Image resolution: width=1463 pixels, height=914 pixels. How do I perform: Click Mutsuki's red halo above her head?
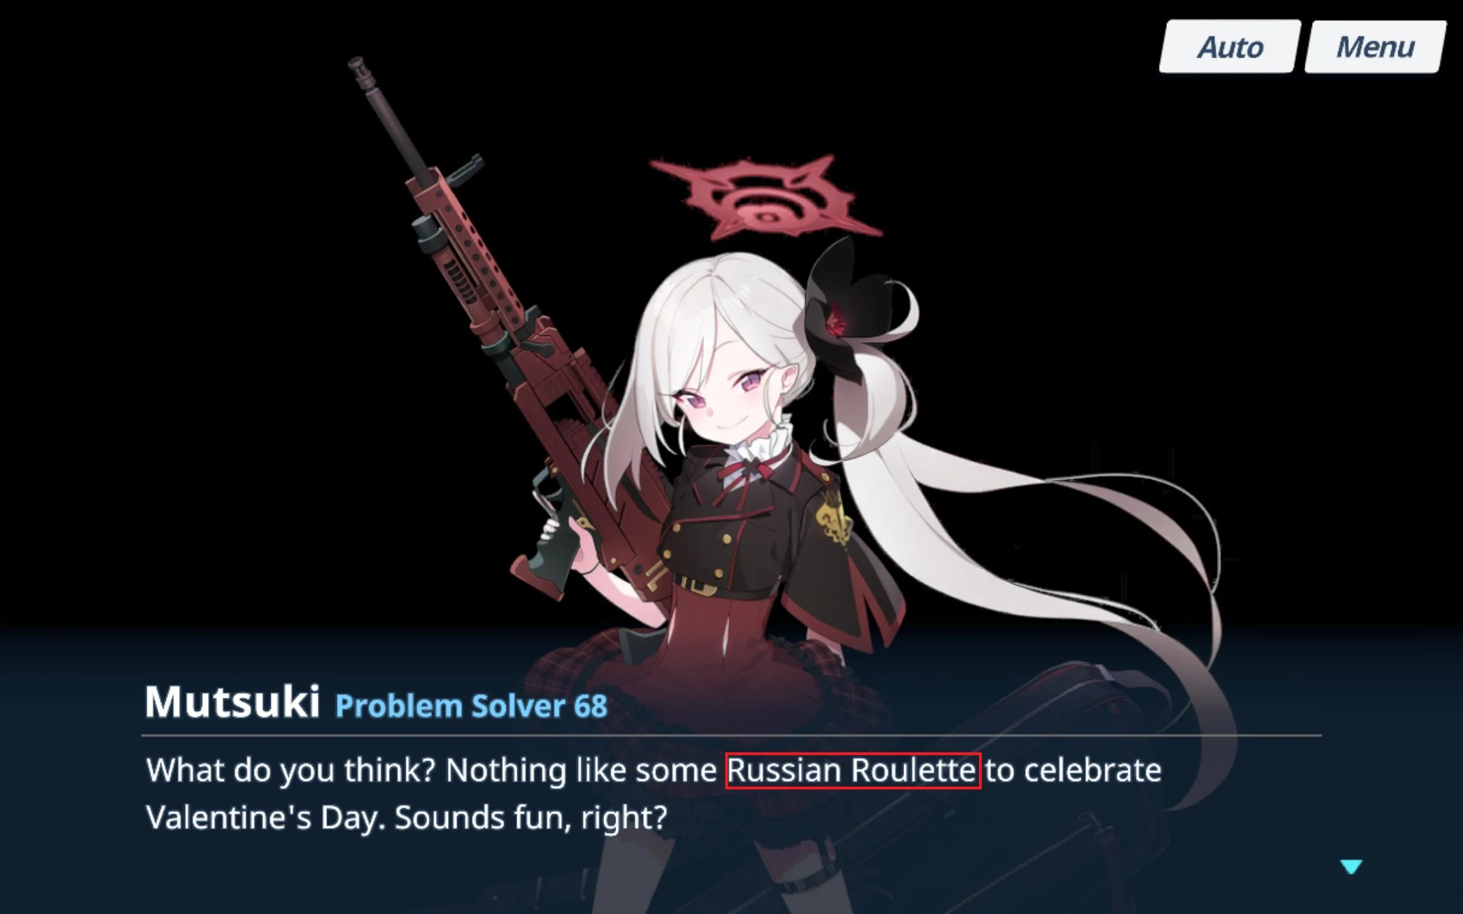pos(766,198)
